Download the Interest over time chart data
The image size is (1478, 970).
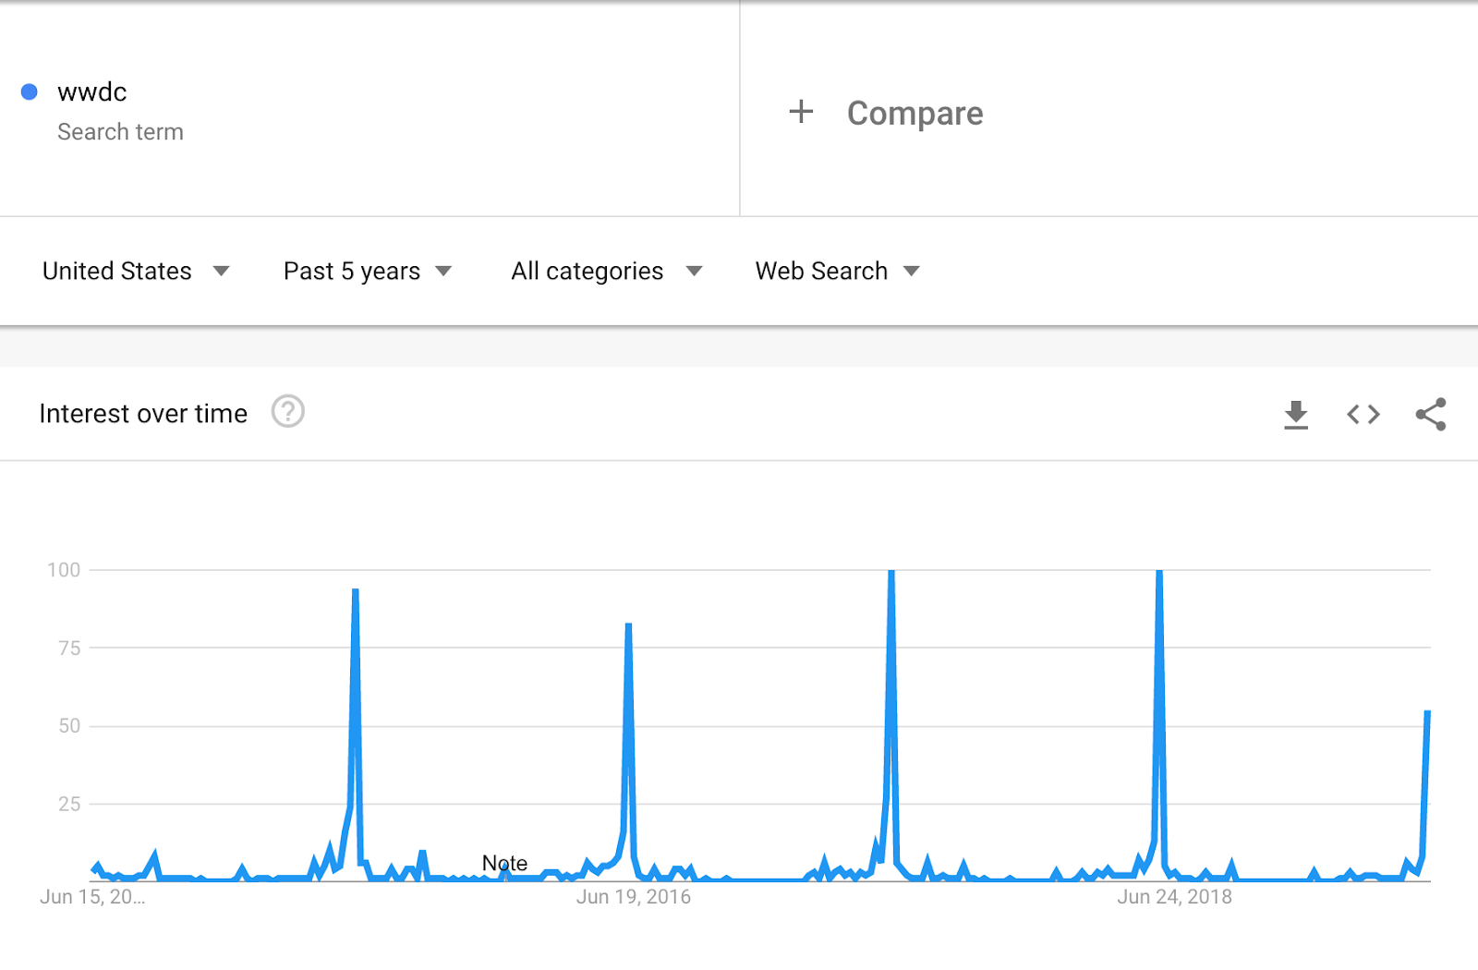coord(1296,415)
